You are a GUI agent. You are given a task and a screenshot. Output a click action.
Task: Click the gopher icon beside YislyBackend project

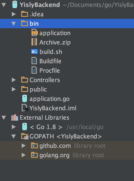tap(15, 5)
